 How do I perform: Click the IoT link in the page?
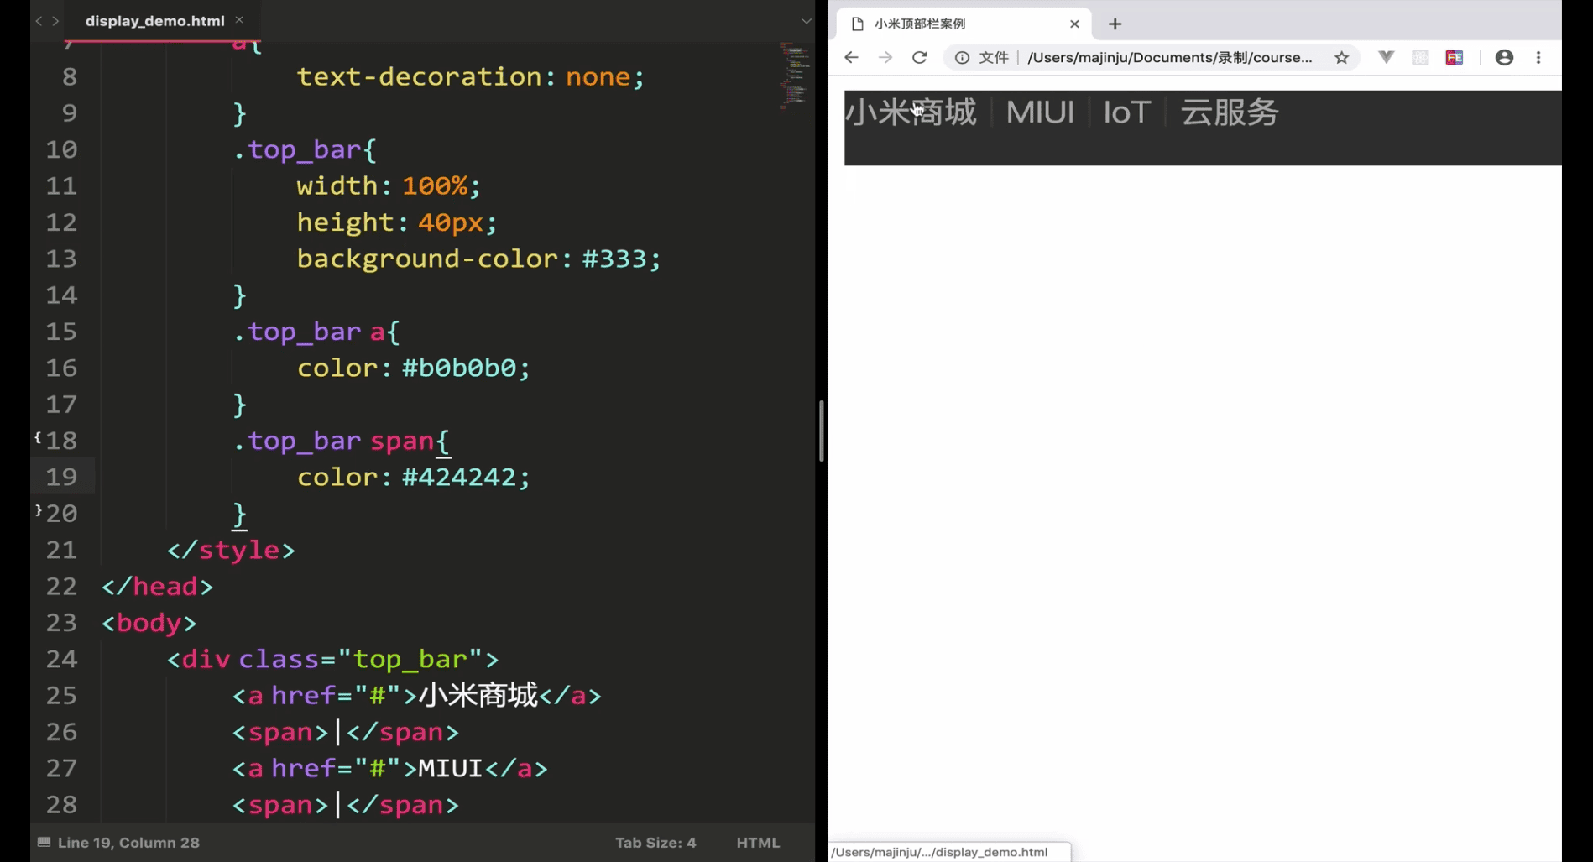coord(1126,112)
